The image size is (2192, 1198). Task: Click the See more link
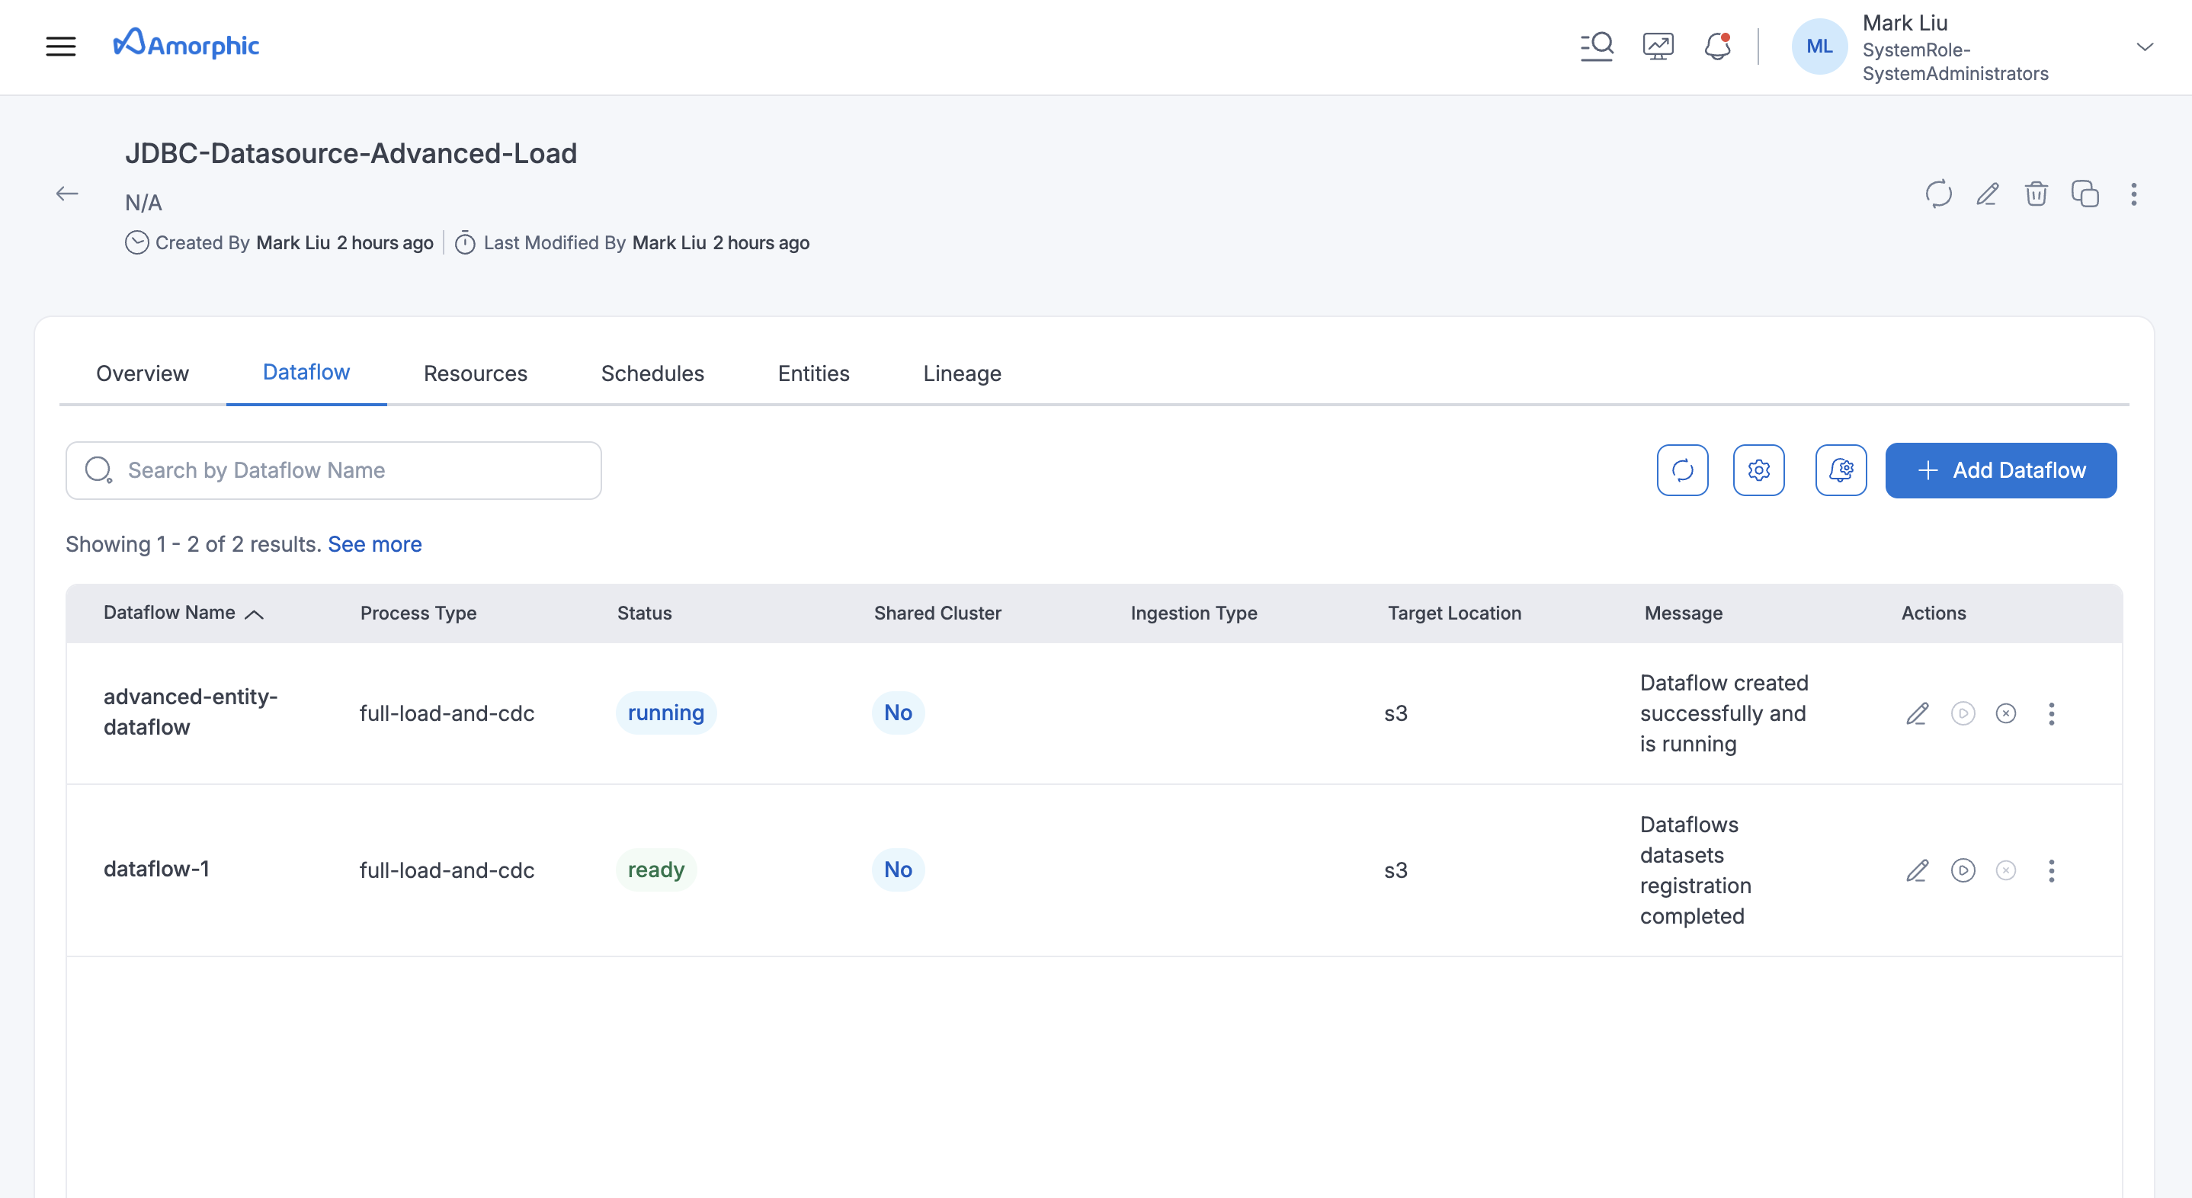(x=374, y=543)
